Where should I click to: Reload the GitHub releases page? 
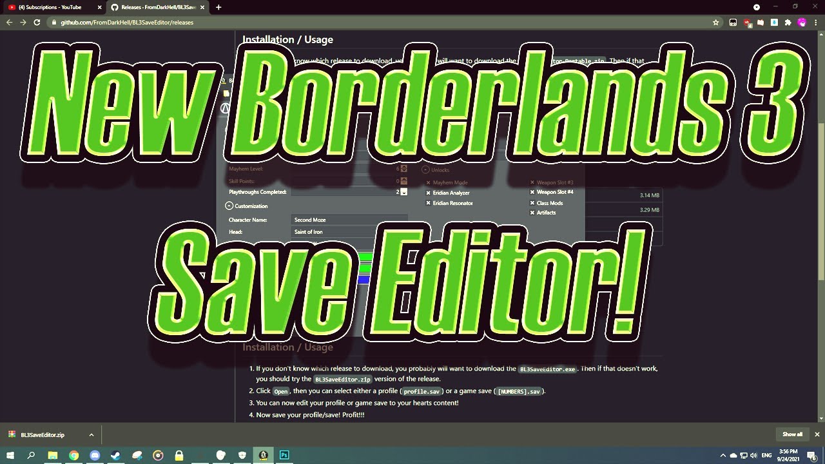point(37,22)
